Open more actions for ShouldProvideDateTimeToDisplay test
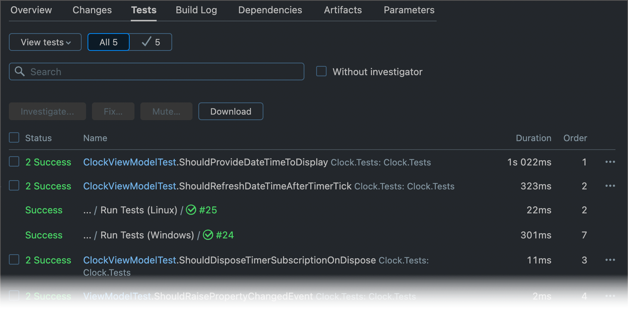The height and width of the screenshot is (311, 628). click(610, 162)
